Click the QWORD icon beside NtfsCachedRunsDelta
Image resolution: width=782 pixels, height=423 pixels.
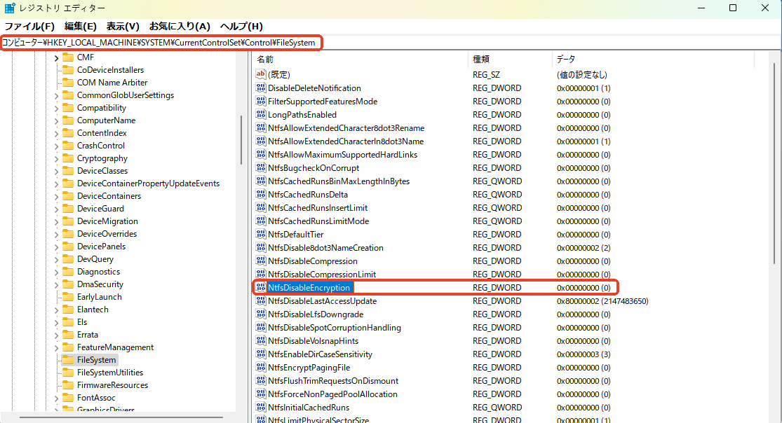click(259, 194)
